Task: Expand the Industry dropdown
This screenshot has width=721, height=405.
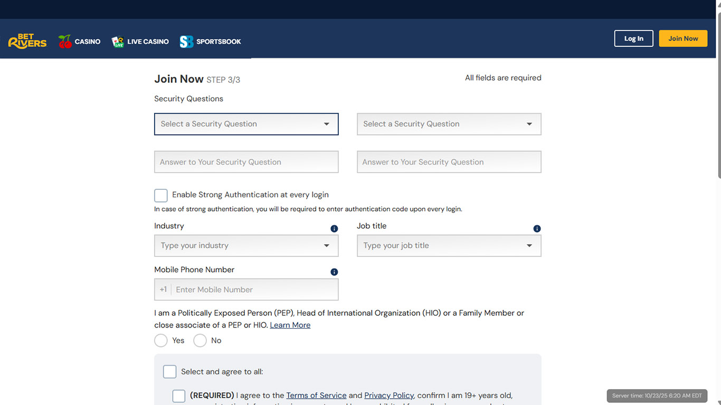Action: [246, 246]
